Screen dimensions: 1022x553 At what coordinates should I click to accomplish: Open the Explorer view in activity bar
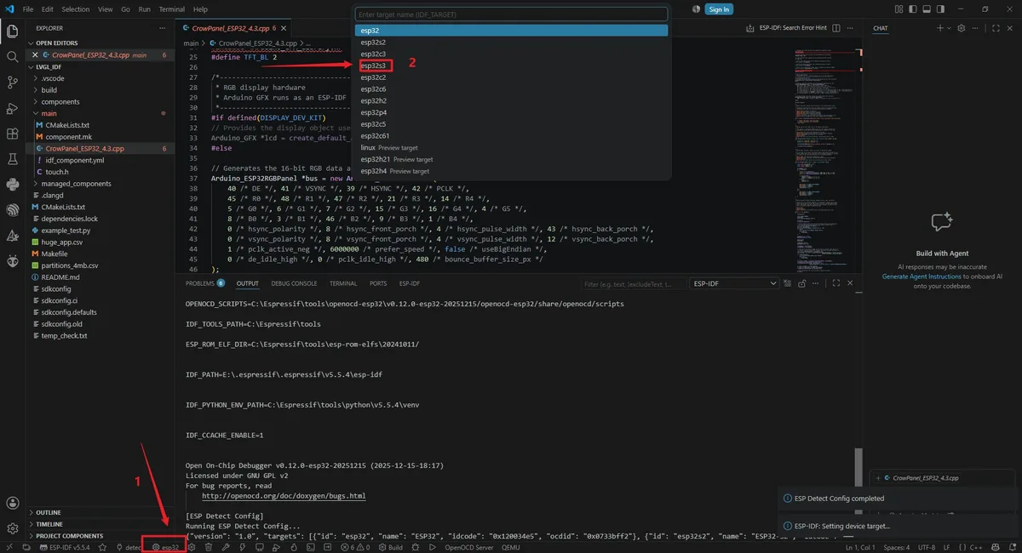(x=13, y=31)
